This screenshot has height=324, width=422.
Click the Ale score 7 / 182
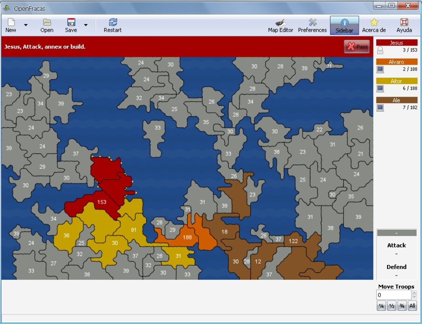pyautogui.click(x=410, y=107)
